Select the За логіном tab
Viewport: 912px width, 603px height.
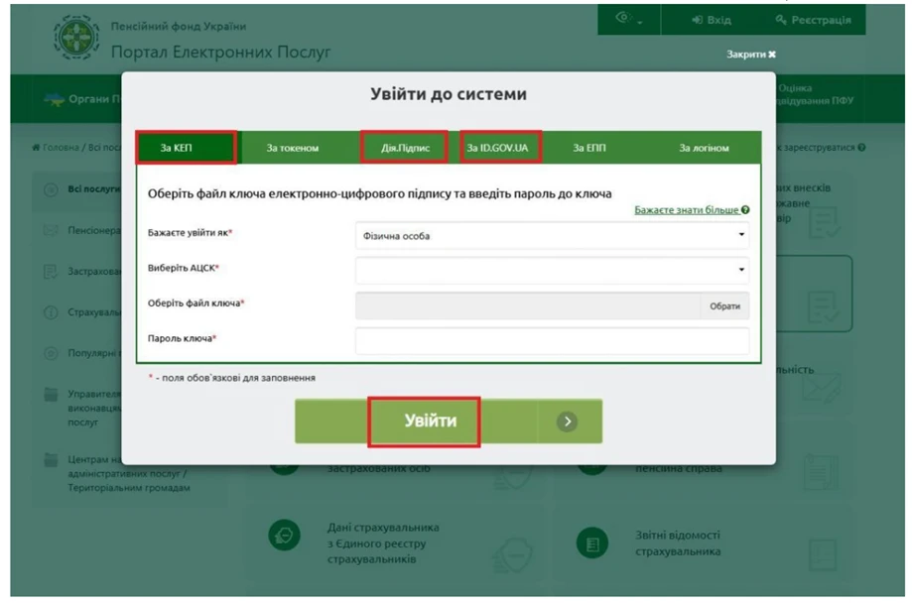coord(704,148)
